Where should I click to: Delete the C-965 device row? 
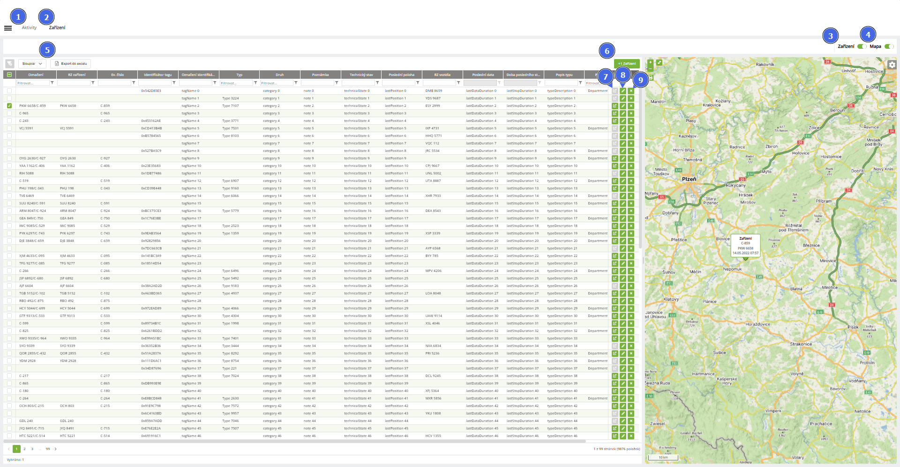pos(631,113)
